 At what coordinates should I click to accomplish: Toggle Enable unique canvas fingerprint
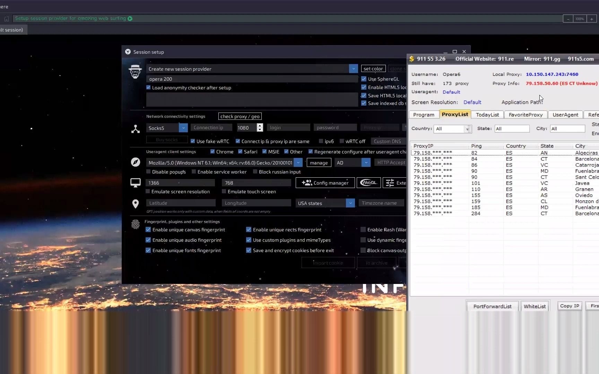(148, 230)
